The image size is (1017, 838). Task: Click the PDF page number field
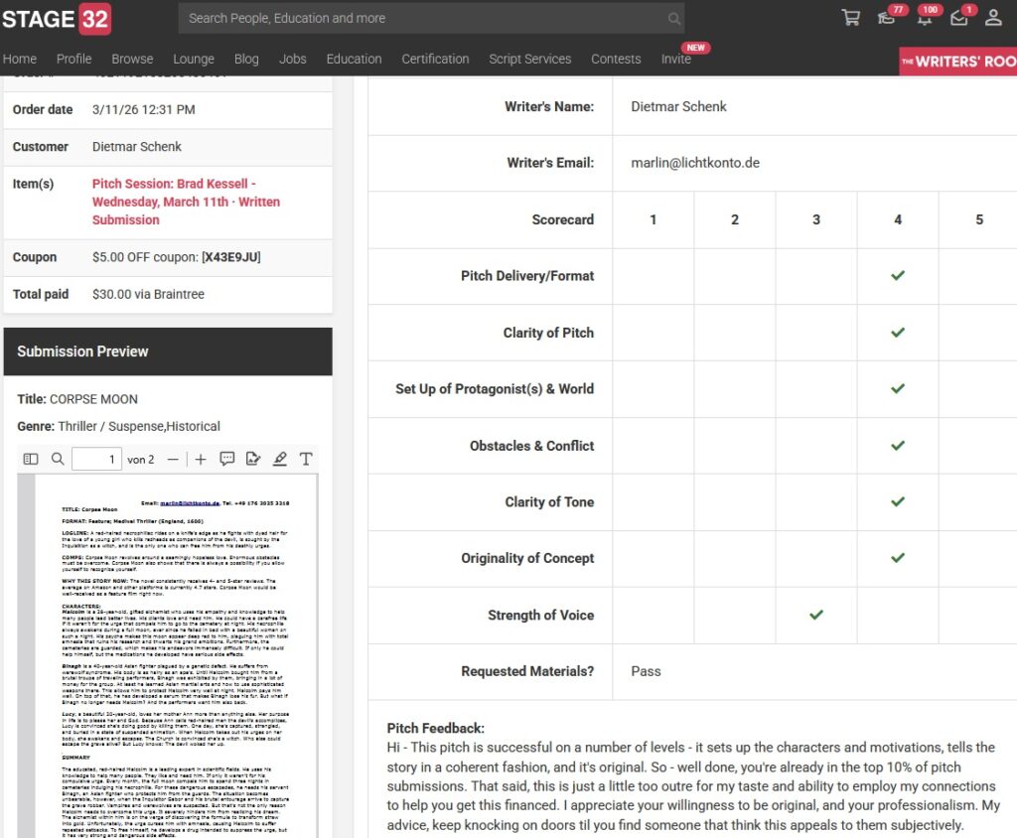pyautogui.click(x=96, y=459)
